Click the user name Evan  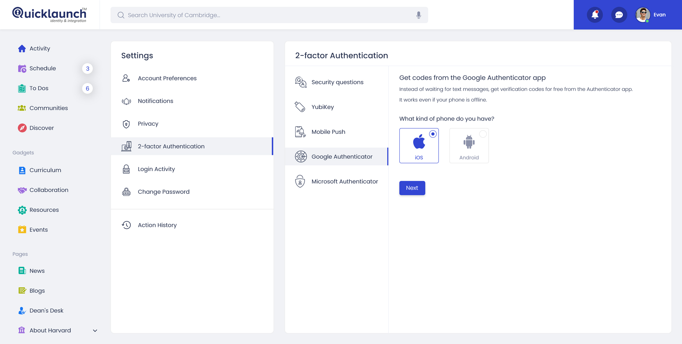pos(659,15)
